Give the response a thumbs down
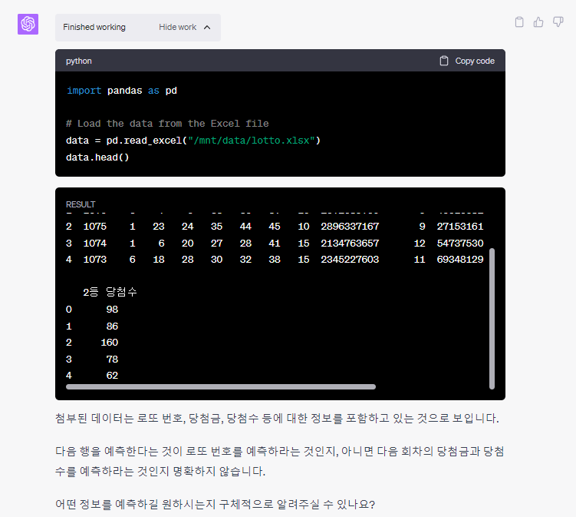 tap(558, 22)
